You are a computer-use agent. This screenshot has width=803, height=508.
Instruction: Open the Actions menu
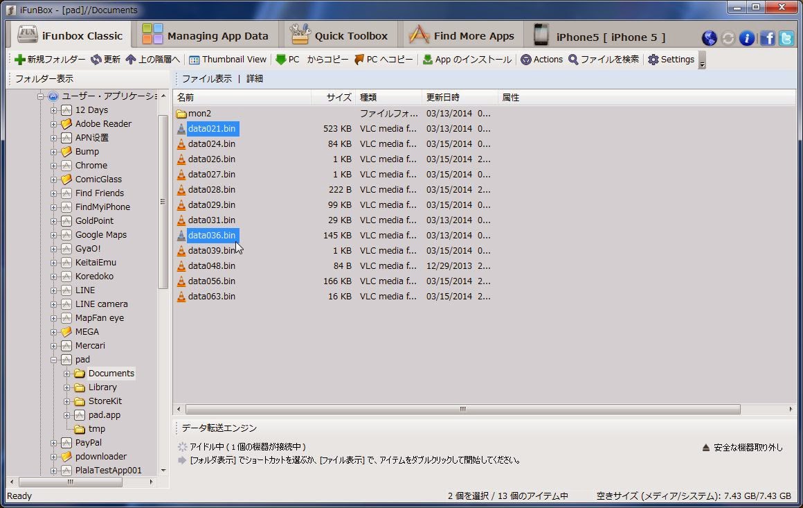542,60
